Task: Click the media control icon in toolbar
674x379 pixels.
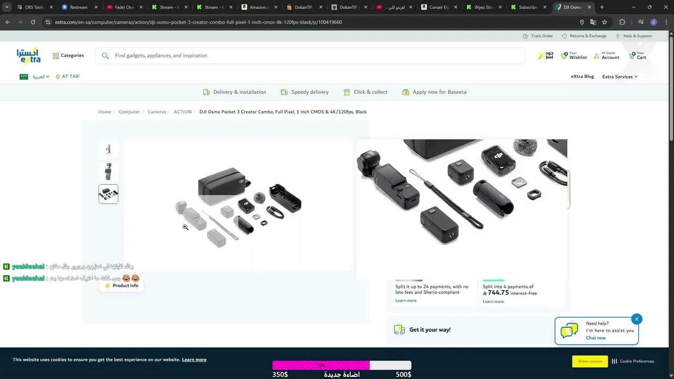Action: pyautogui.click(x=641, y=22)
